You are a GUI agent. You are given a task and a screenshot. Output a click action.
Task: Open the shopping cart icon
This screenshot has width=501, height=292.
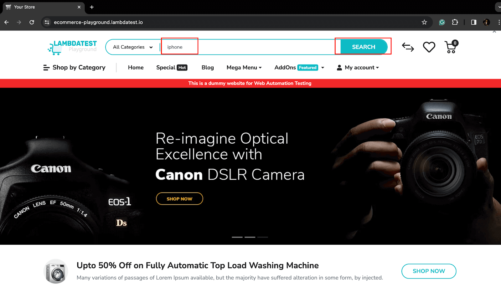pos(451,47)
